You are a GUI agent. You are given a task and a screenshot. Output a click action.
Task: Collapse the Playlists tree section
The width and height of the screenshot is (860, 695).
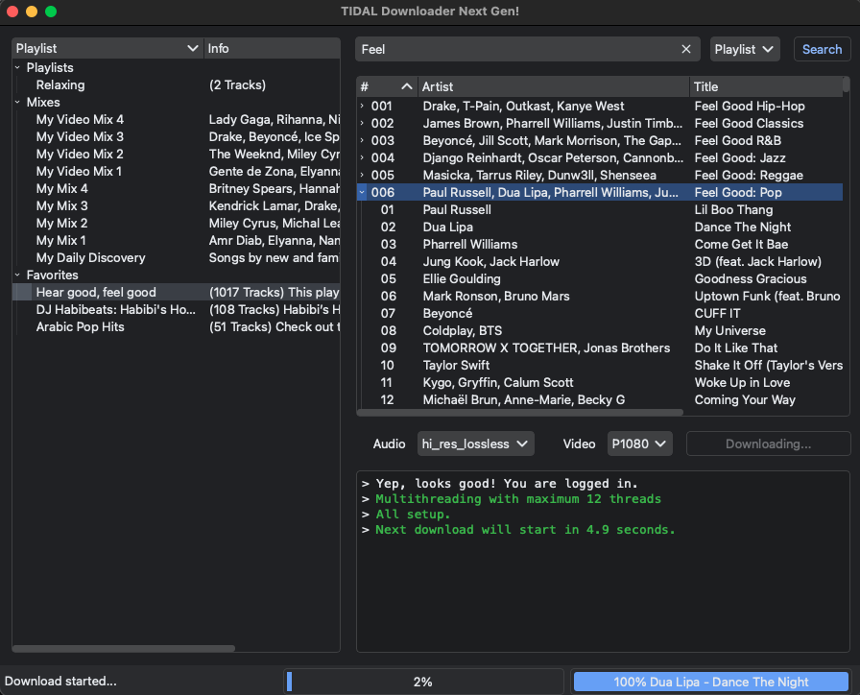point(17,67)
